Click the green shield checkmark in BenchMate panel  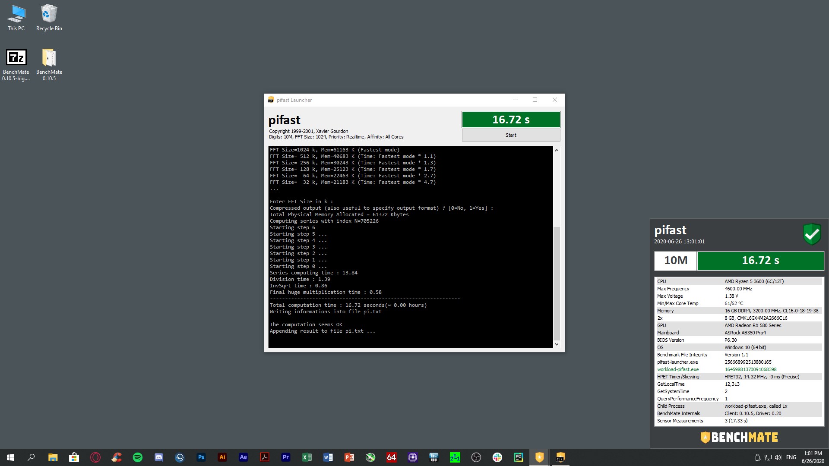click(x=812, y=234)
